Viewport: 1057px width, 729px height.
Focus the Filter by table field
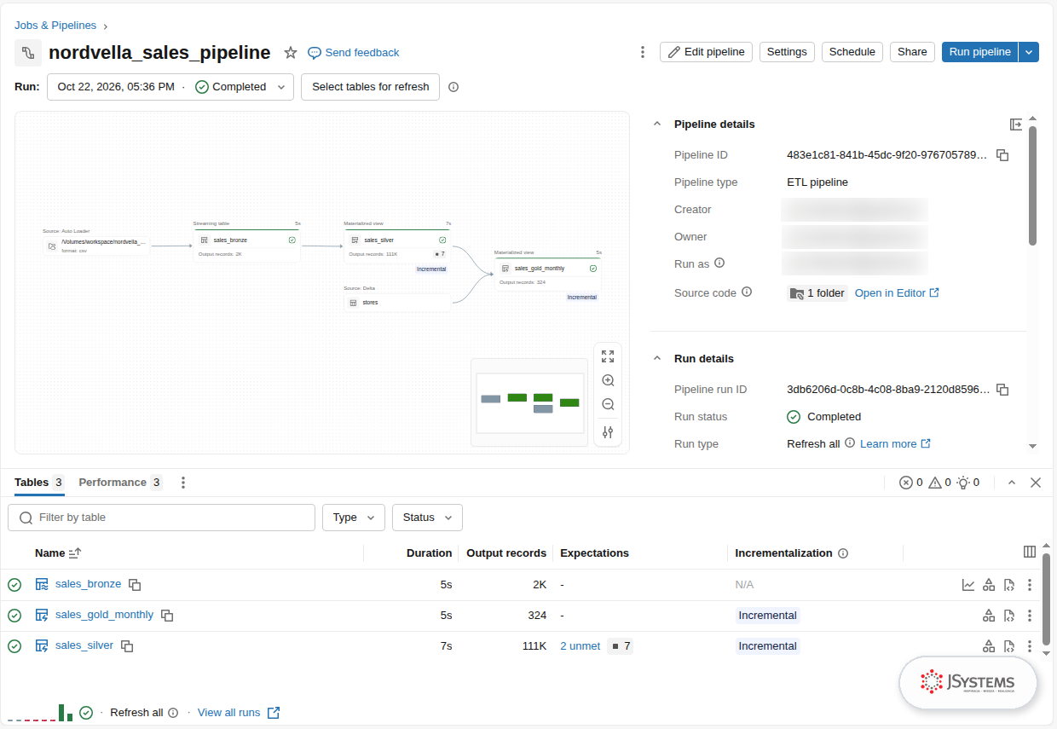click(161, 518)
